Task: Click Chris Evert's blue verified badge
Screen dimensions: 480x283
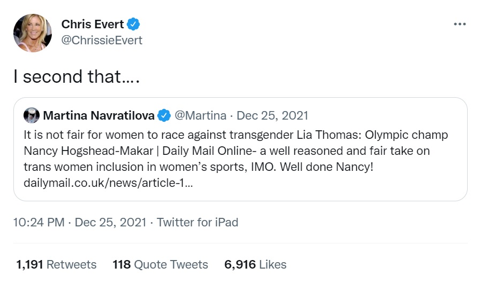Action: [x=133, y=24]
